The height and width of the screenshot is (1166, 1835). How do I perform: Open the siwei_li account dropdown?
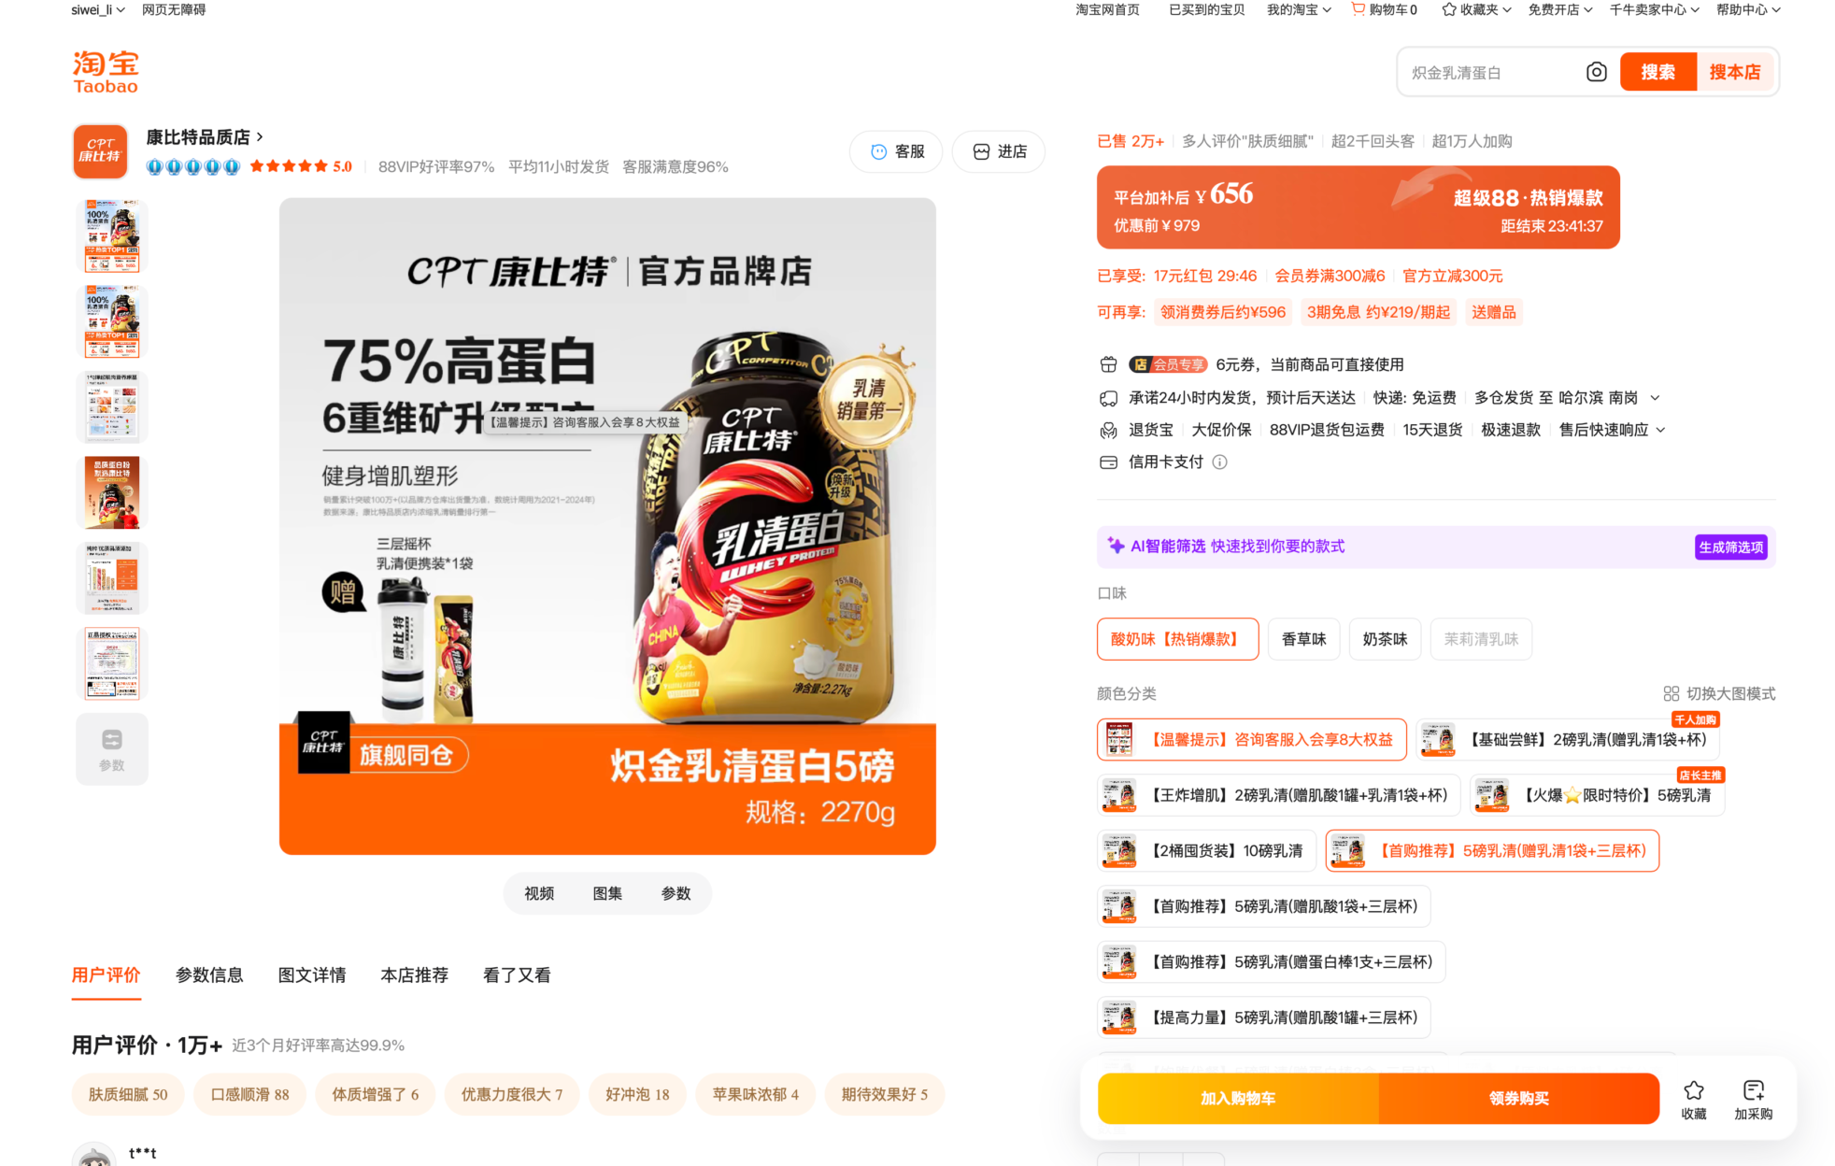coord(98,9)
